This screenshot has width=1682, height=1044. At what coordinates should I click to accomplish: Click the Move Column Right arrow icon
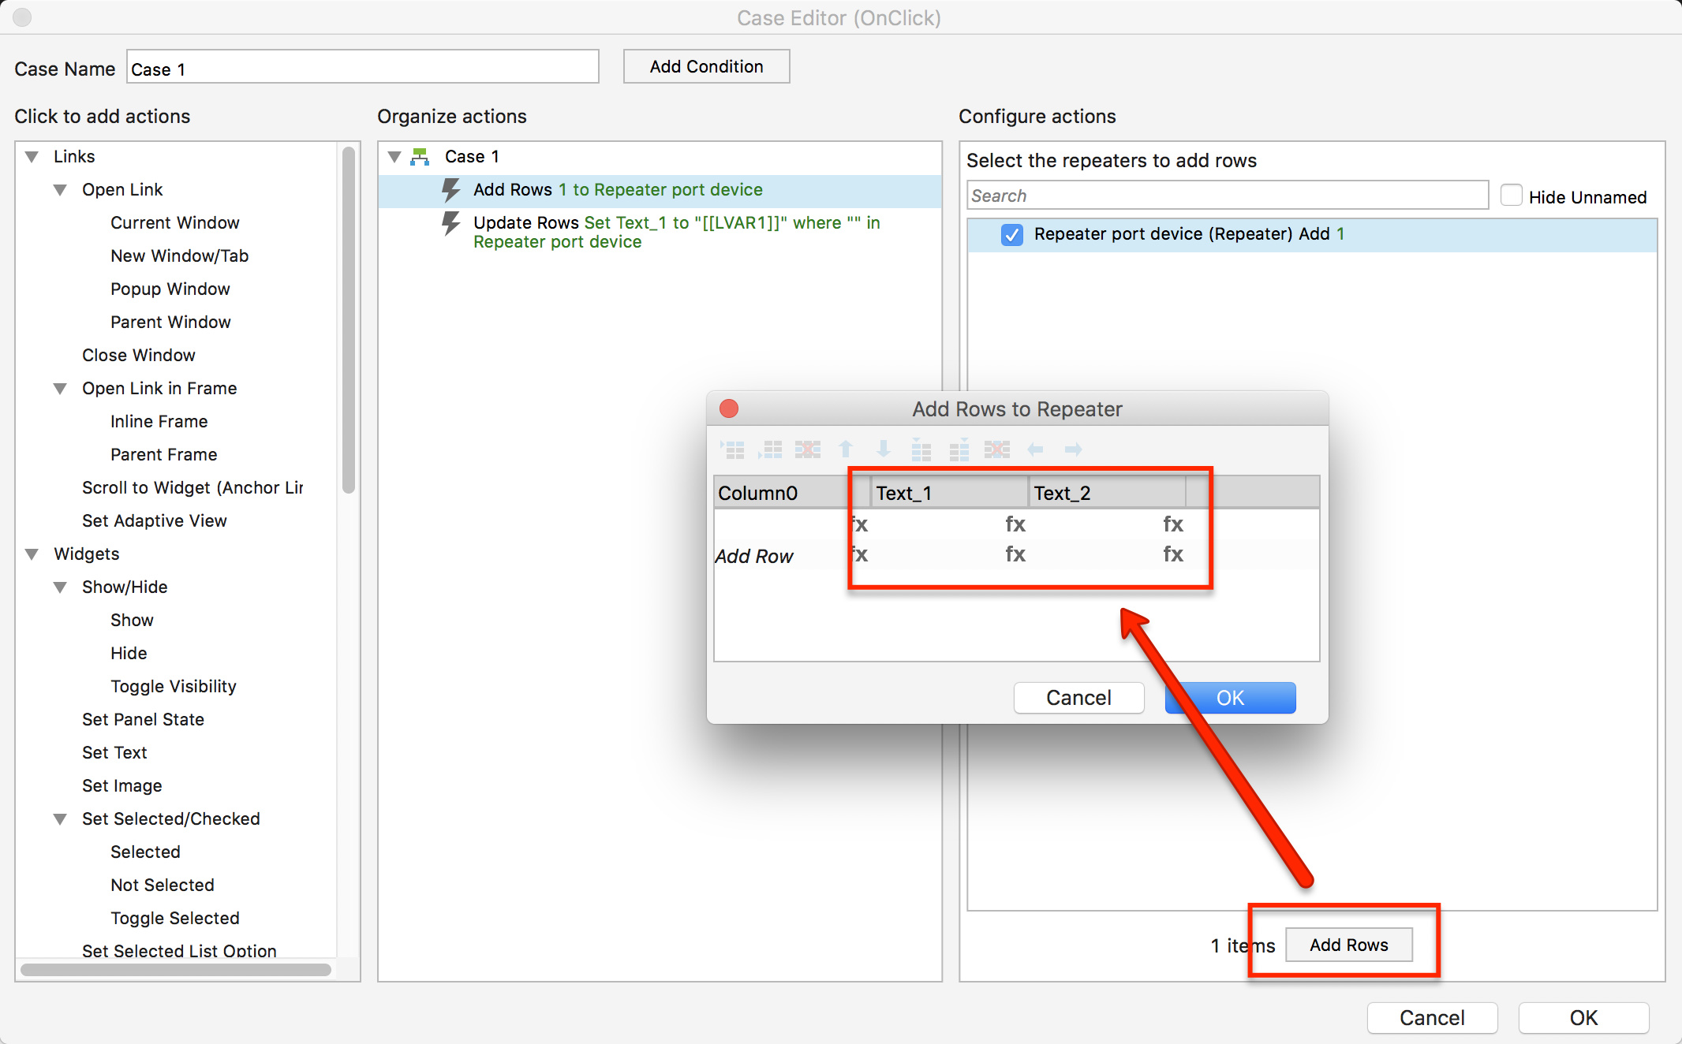coord(1073,449)
